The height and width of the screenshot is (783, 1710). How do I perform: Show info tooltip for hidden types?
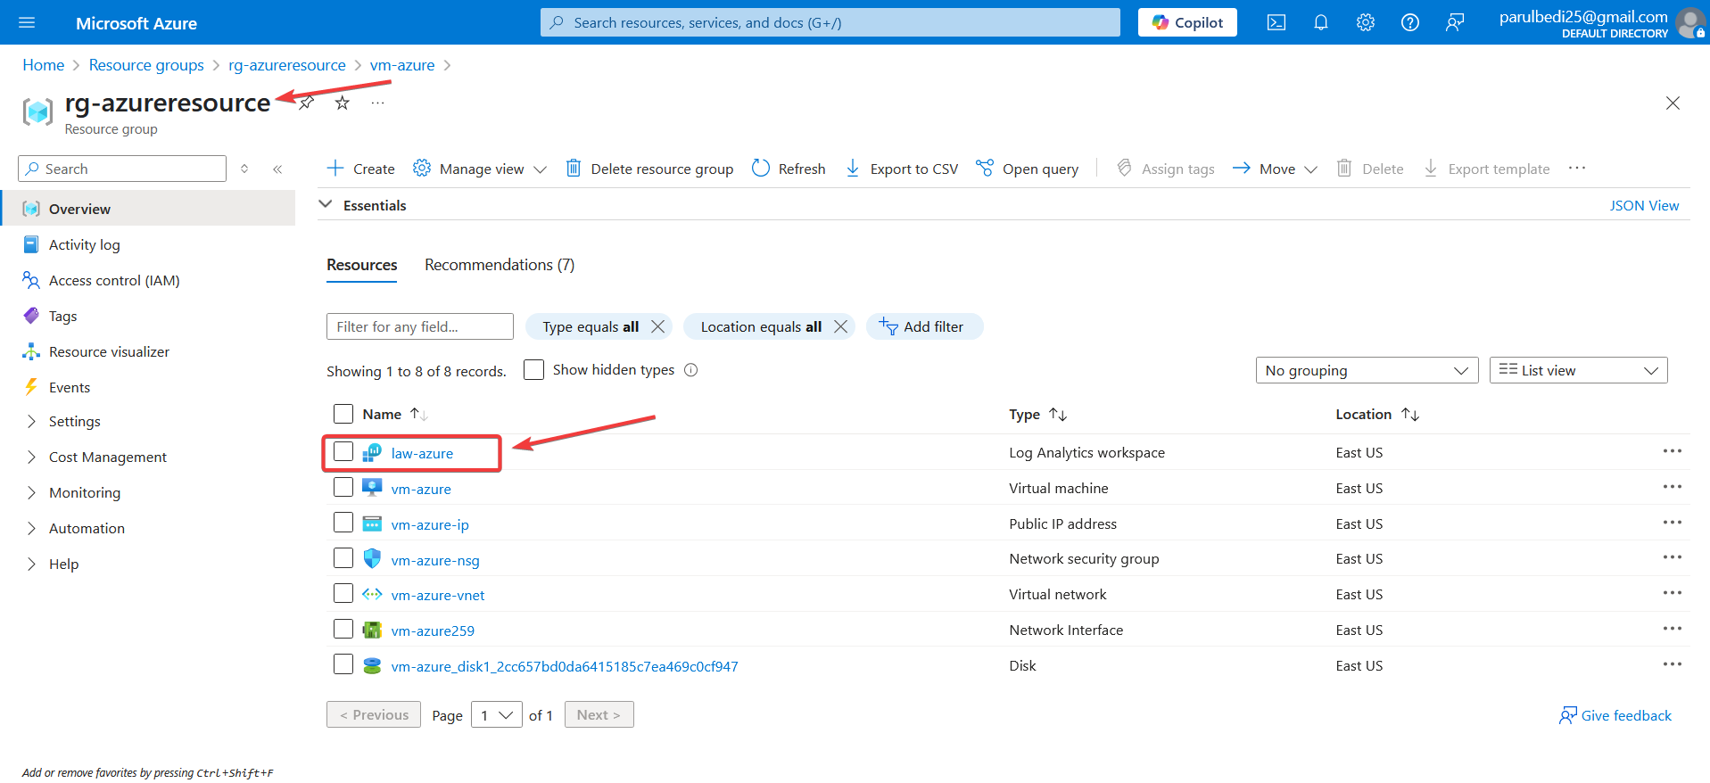(691, 370)
